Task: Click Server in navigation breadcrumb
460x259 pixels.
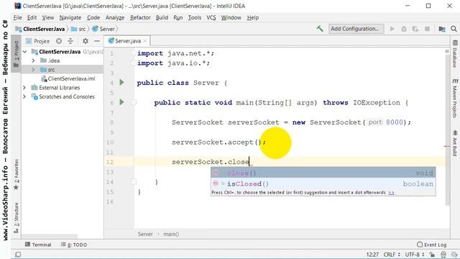Action: point(103,29)
